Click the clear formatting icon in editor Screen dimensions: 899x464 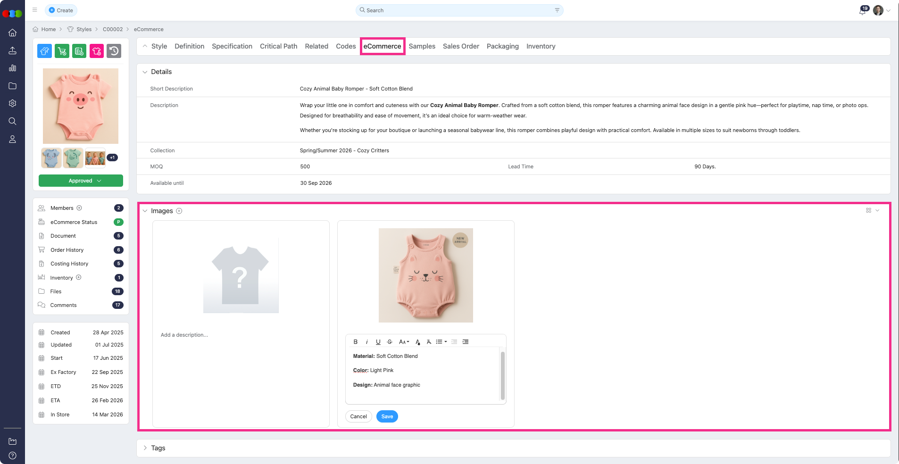click(x=429, y=342)
